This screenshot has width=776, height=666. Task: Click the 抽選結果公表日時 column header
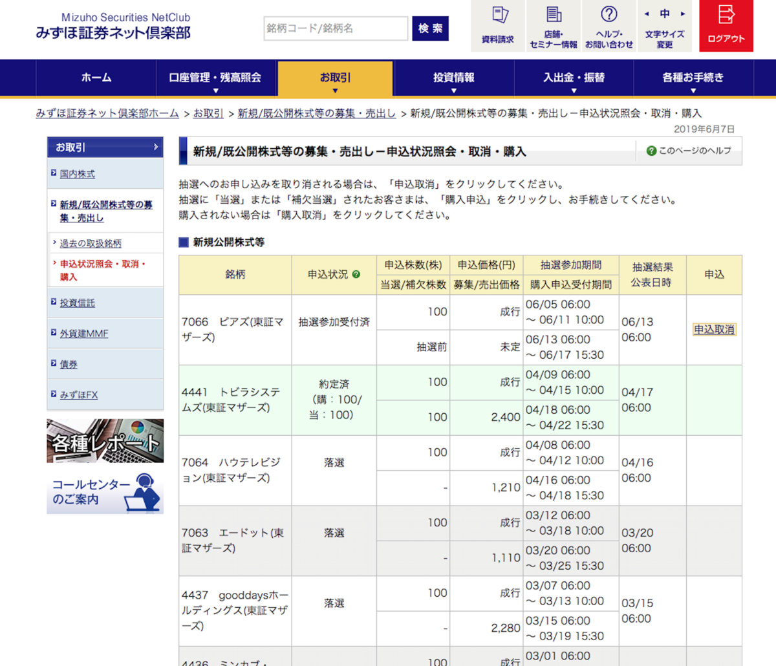pyautogui.click(x=652, y=275)
